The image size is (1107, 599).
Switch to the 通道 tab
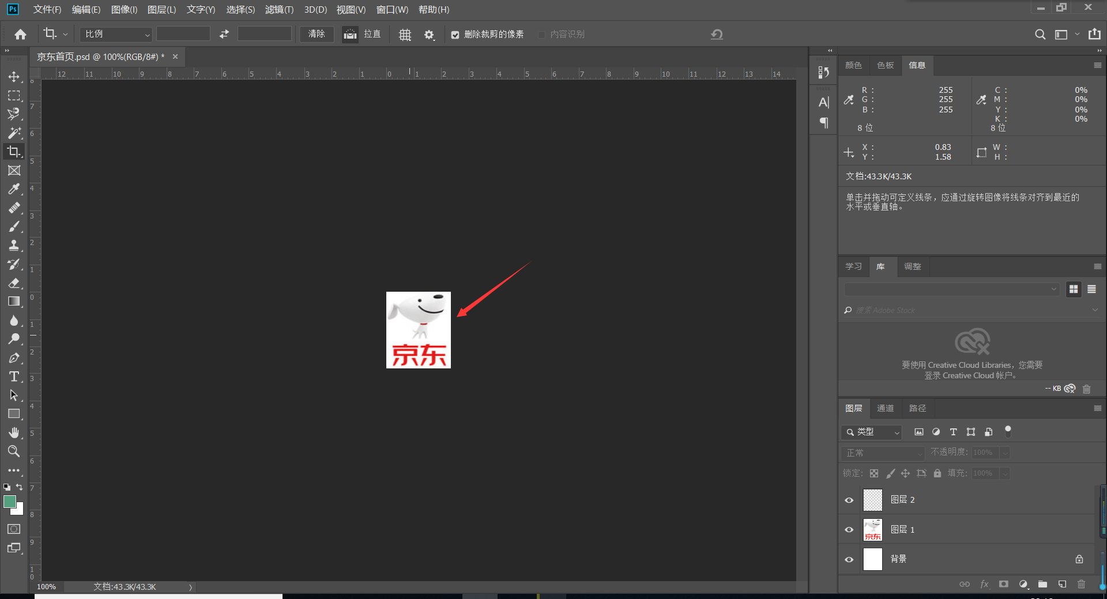click(x=885, y=408)
